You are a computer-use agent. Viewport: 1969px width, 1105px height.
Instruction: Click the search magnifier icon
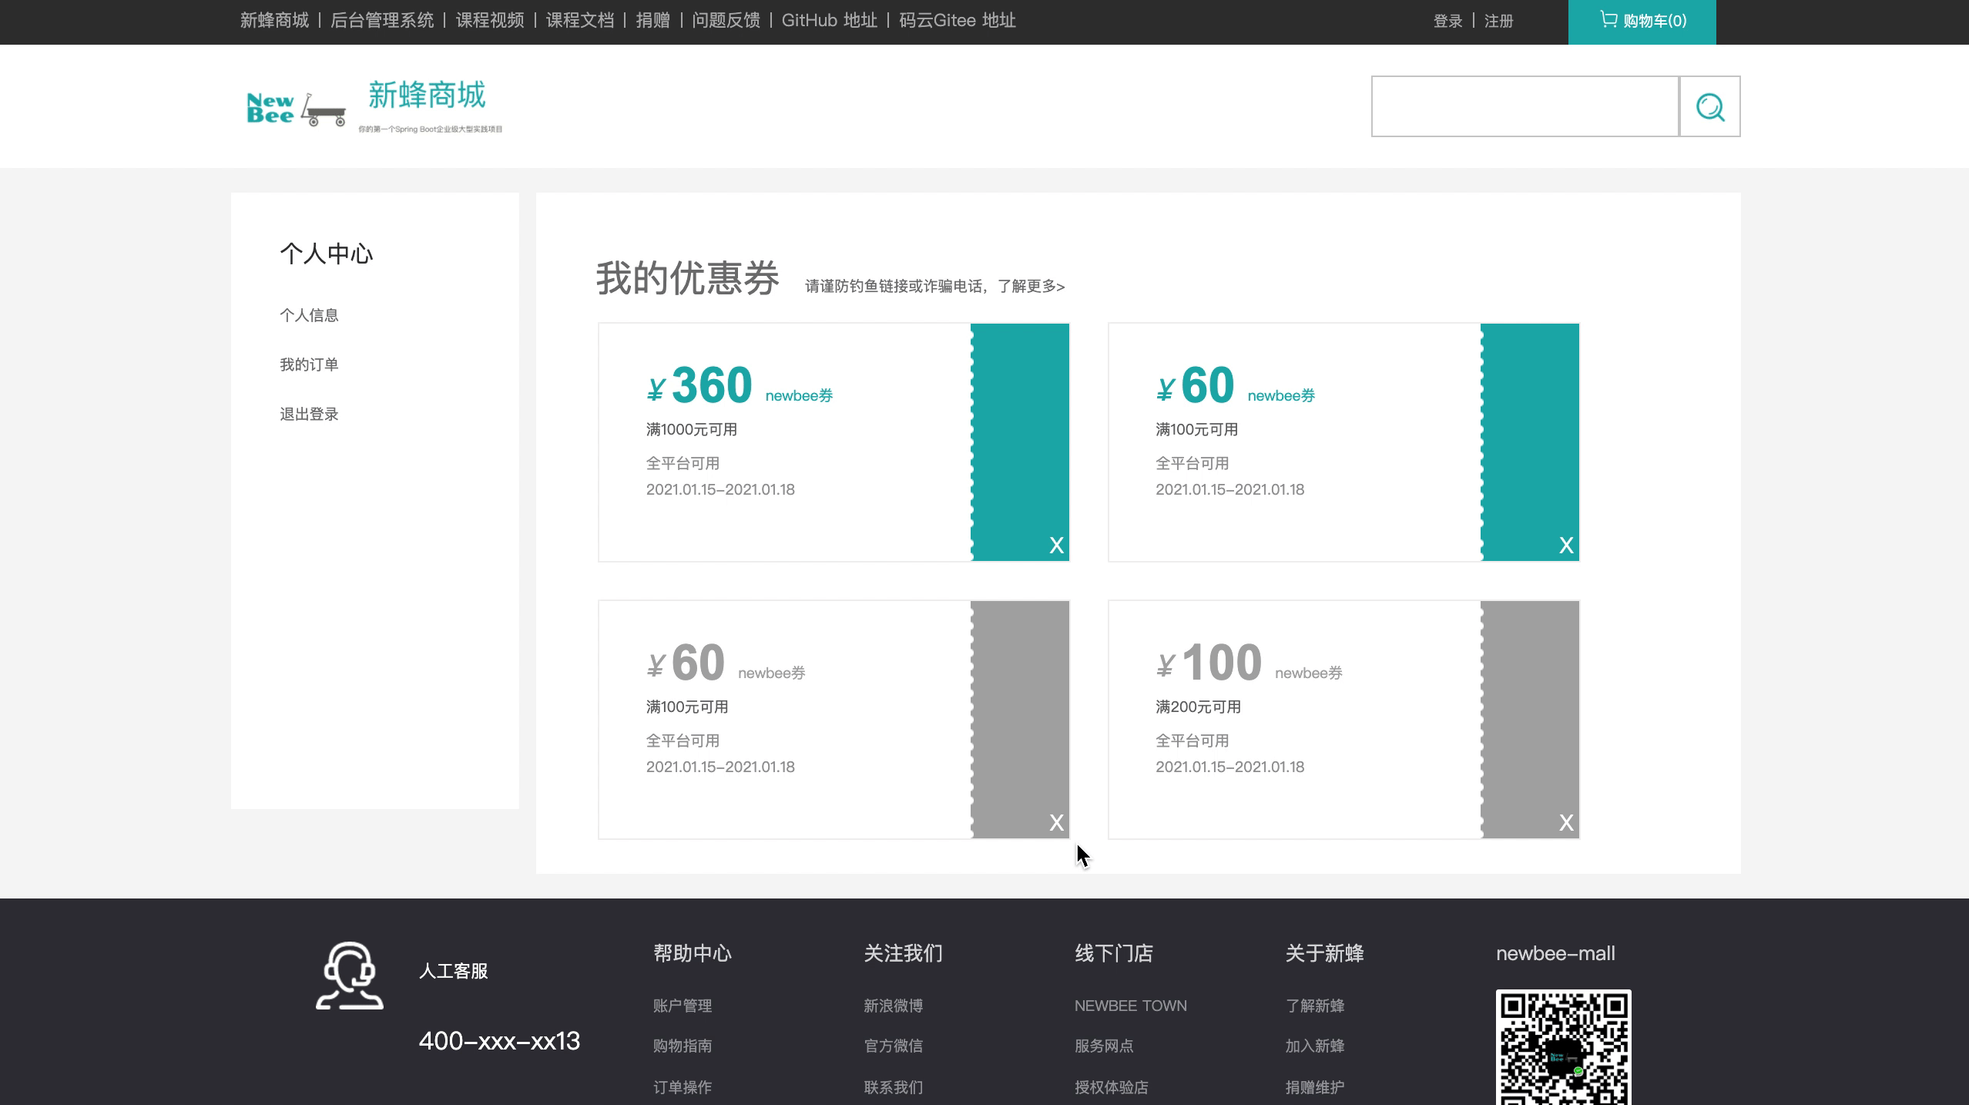click(x=1709, y=106)
